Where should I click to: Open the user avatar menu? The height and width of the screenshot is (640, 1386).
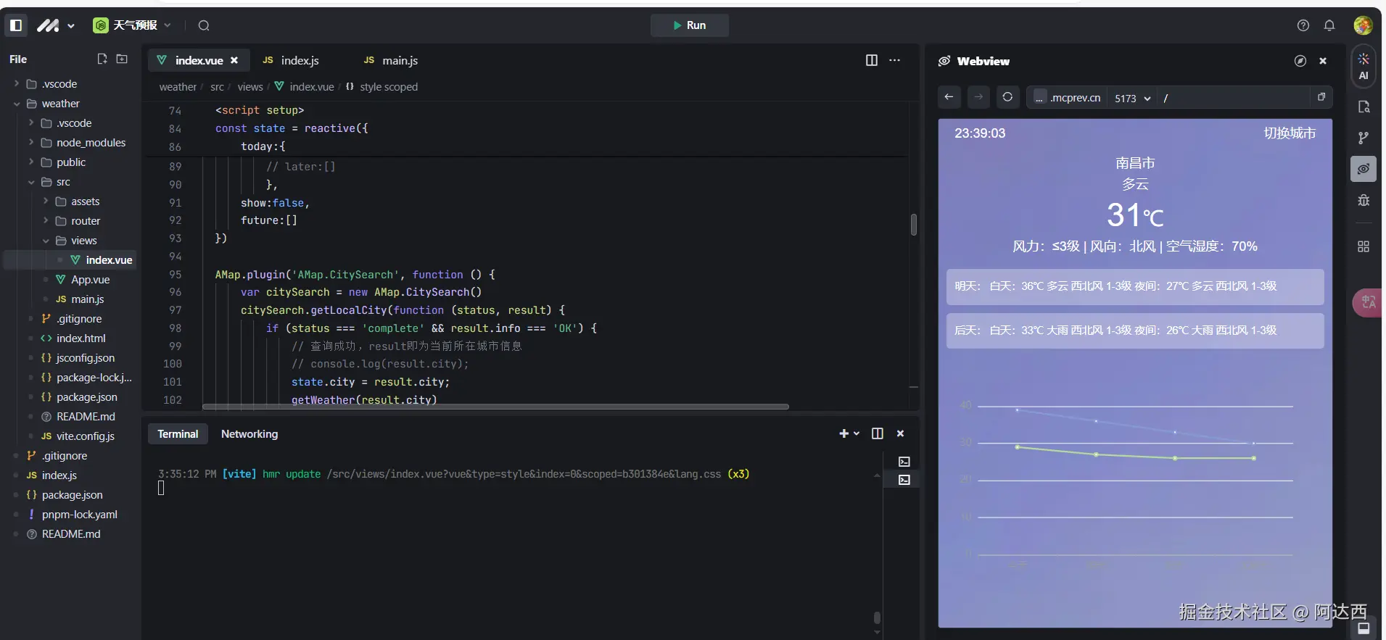click(1363, 25)
